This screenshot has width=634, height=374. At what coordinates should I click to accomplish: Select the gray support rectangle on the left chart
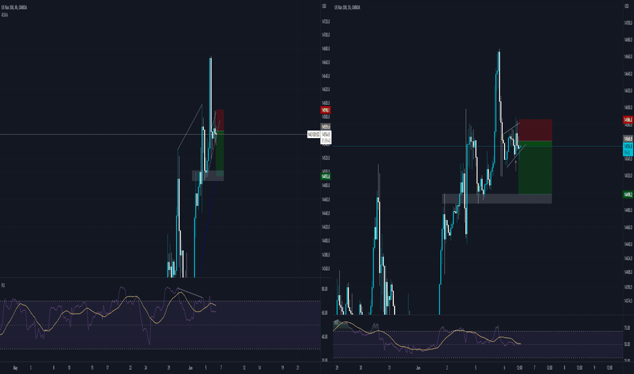tap(208, 175)
